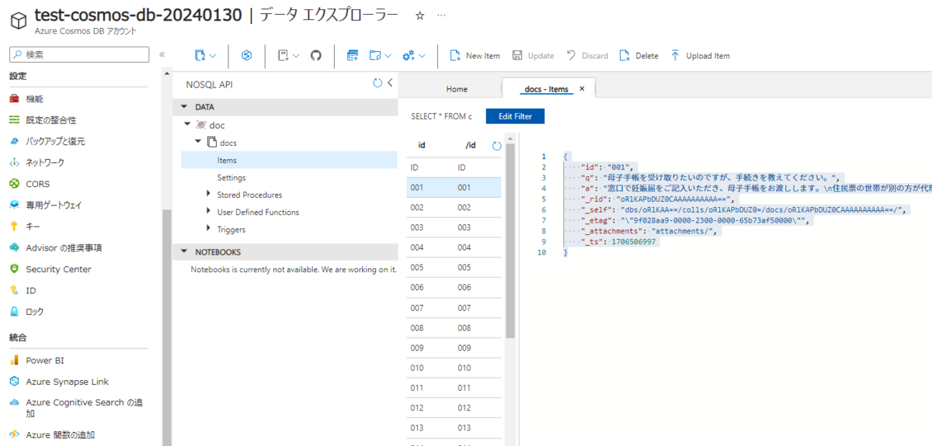Click the Synapse Link toolbar icon
The height and width of the screenshot is (446, 932).
coord(247,55)
